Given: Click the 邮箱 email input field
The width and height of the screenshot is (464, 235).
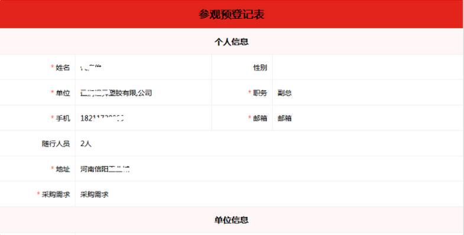Looking at the screenshot, I should (368, 118).
